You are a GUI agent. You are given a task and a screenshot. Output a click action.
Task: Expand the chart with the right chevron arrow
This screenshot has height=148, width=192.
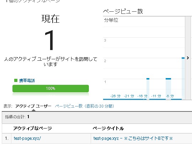click(x=188, y=58)
